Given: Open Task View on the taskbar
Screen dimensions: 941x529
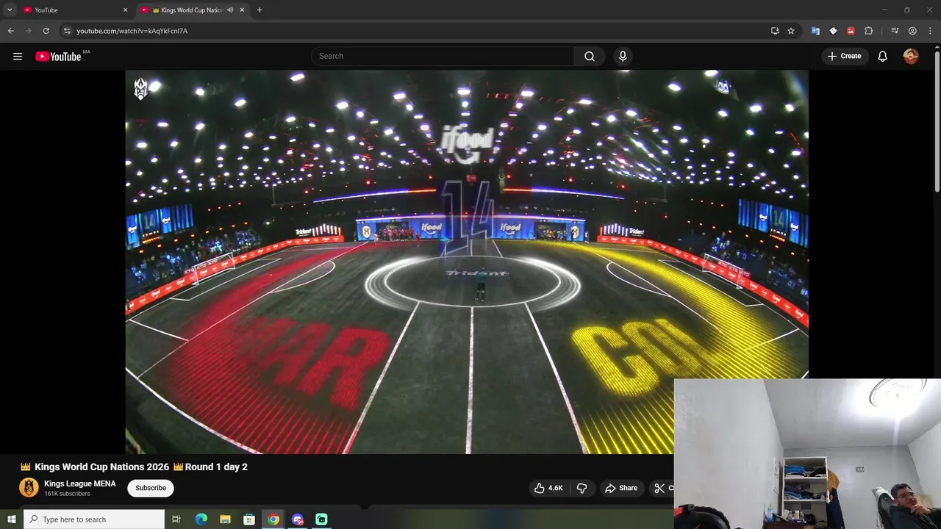Looking at the screenshot, I should (176, 519).
